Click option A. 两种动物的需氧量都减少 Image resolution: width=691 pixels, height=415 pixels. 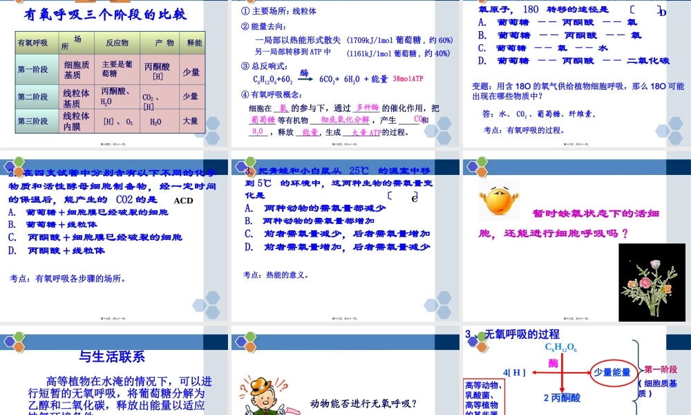pyautogui.click(x=315, y=209)
